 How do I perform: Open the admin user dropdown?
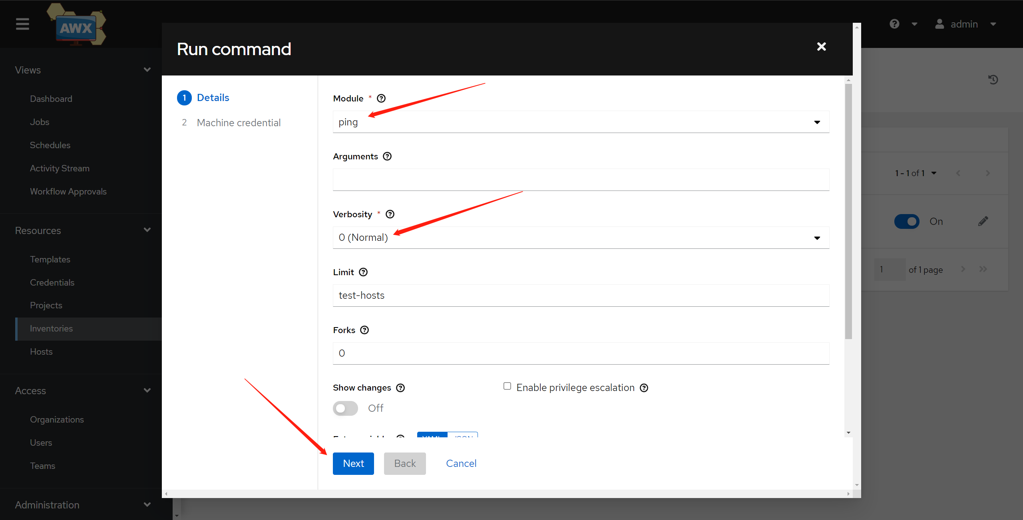tap(965, 24)
